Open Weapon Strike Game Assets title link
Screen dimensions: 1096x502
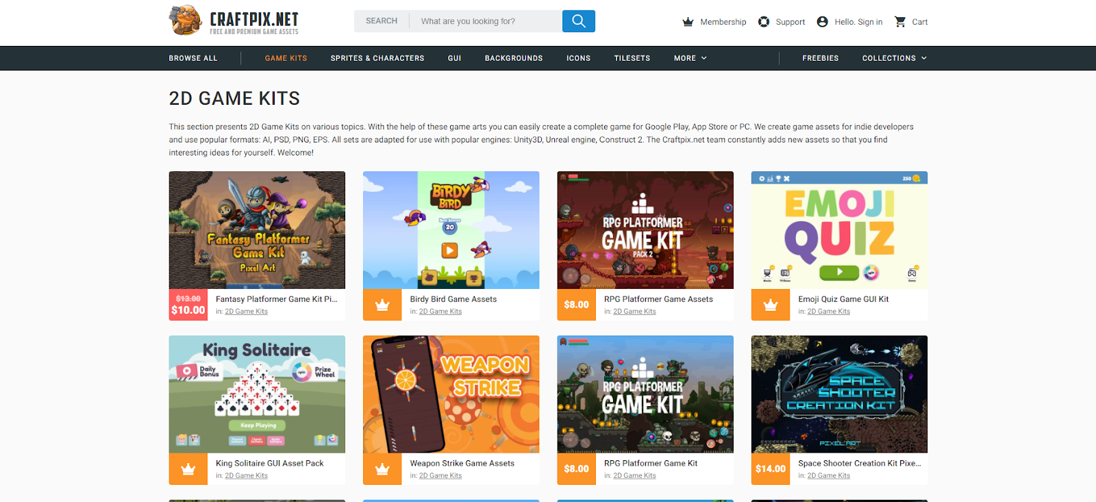pos(462,464)
